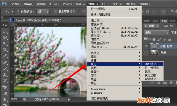177x106 pixels.
Task: Select the Healing Brush tool
Action: [5, 62]
